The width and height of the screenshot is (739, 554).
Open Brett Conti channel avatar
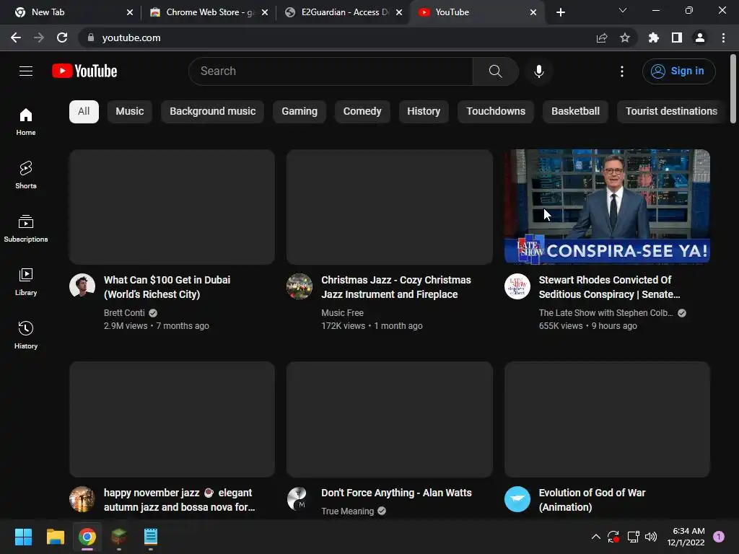click(82, 286)
